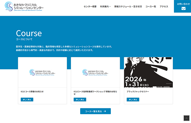The image size is (191, 123).
Task: Click the back-to-top chevron button
Action: pyautogui.click(x=187, y=118)
